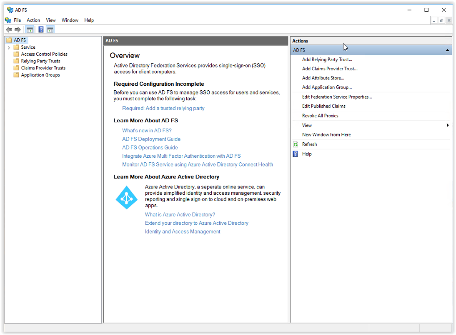This screenshot has width=456, height=335.
Task: Open the View submenu arrow in Actions
Action: (x=448, y=125)
